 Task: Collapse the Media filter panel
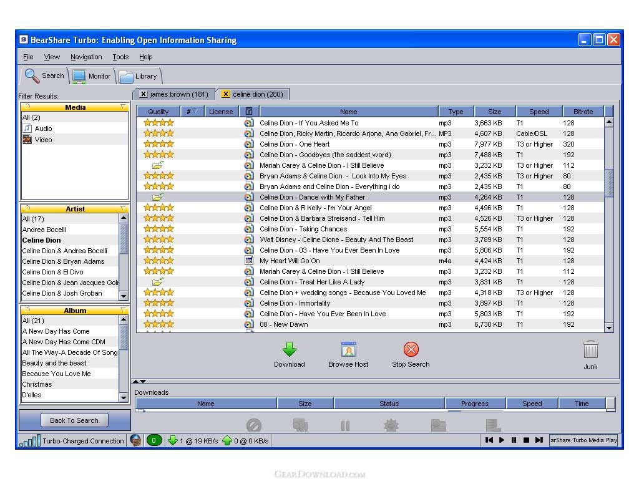27,107
